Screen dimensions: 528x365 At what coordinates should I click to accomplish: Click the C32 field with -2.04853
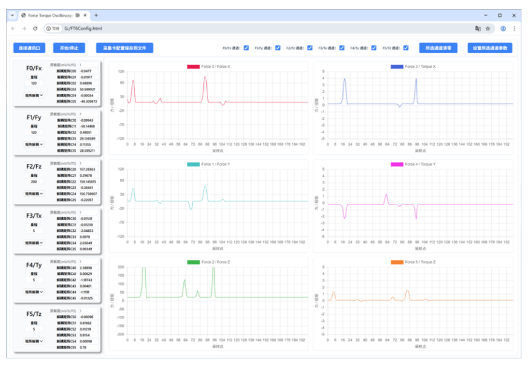click(88, 231)
